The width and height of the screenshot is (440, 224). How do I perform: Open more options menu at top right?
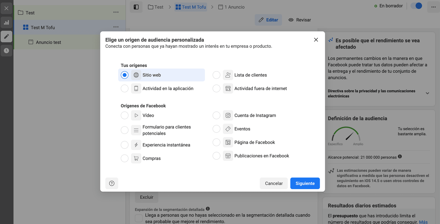pyautogui.click(x=433, y=7)
